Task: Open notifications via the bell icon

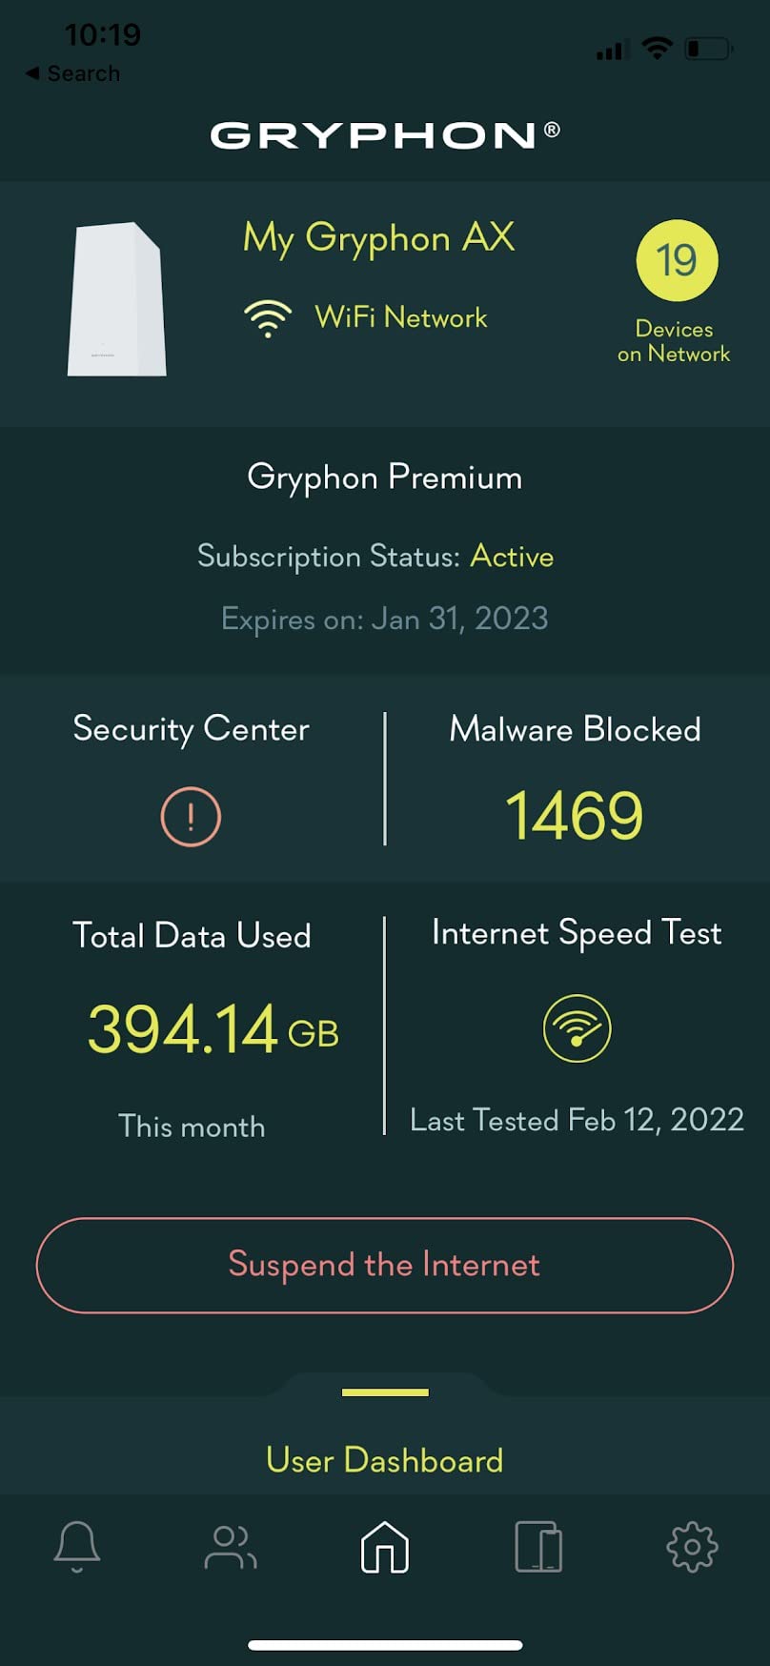Action: [77, 1547]
